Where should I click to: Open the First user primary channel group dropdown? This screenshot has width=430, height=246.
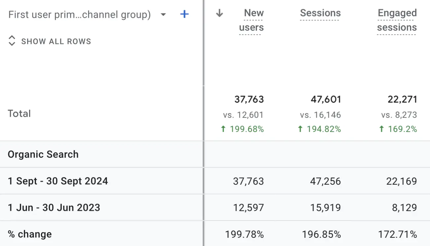point(80,15)
